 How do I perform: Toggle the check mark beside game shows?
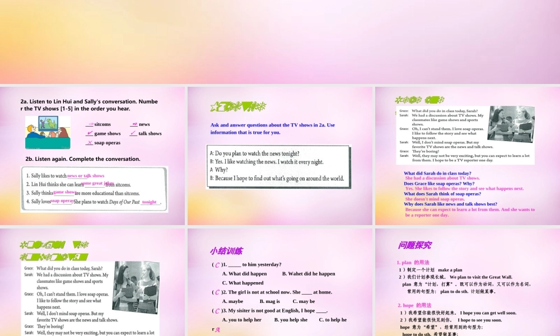(89, 133)
